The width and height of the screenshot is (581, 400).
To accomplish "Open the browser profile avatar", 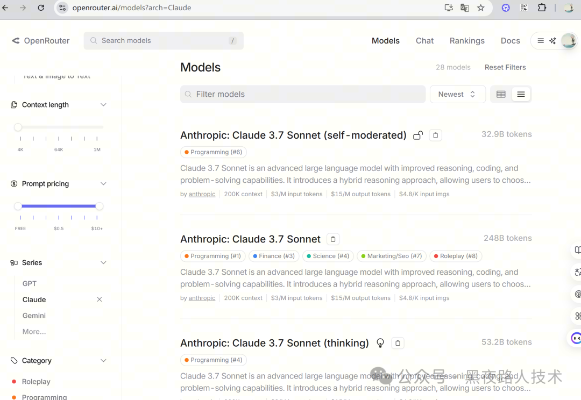I will [569, 8].
